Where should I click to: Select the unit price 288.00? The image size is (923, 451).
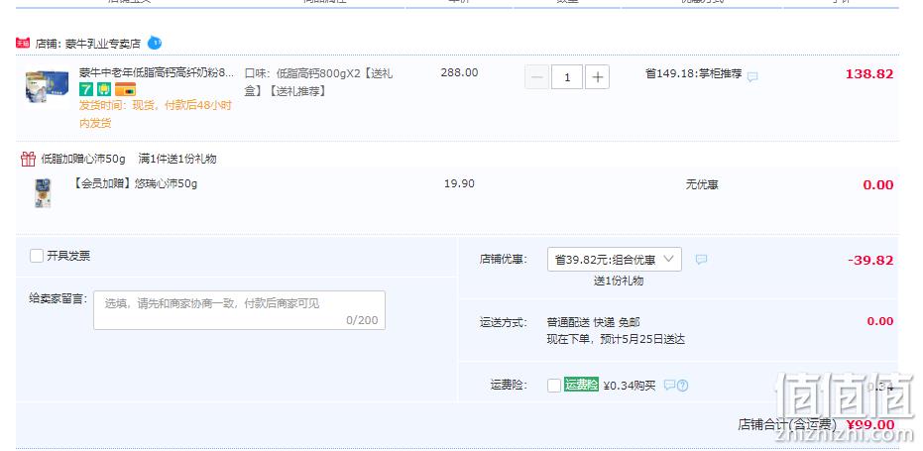(459, 72)
